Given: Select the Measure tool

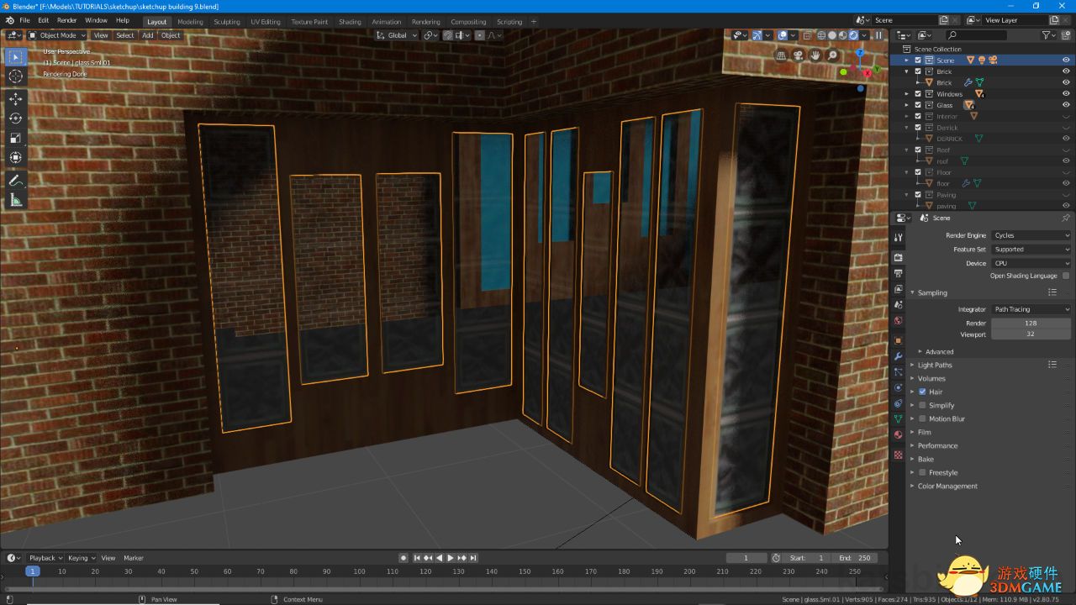Looking at the screenshot, I should coord(16,200).
